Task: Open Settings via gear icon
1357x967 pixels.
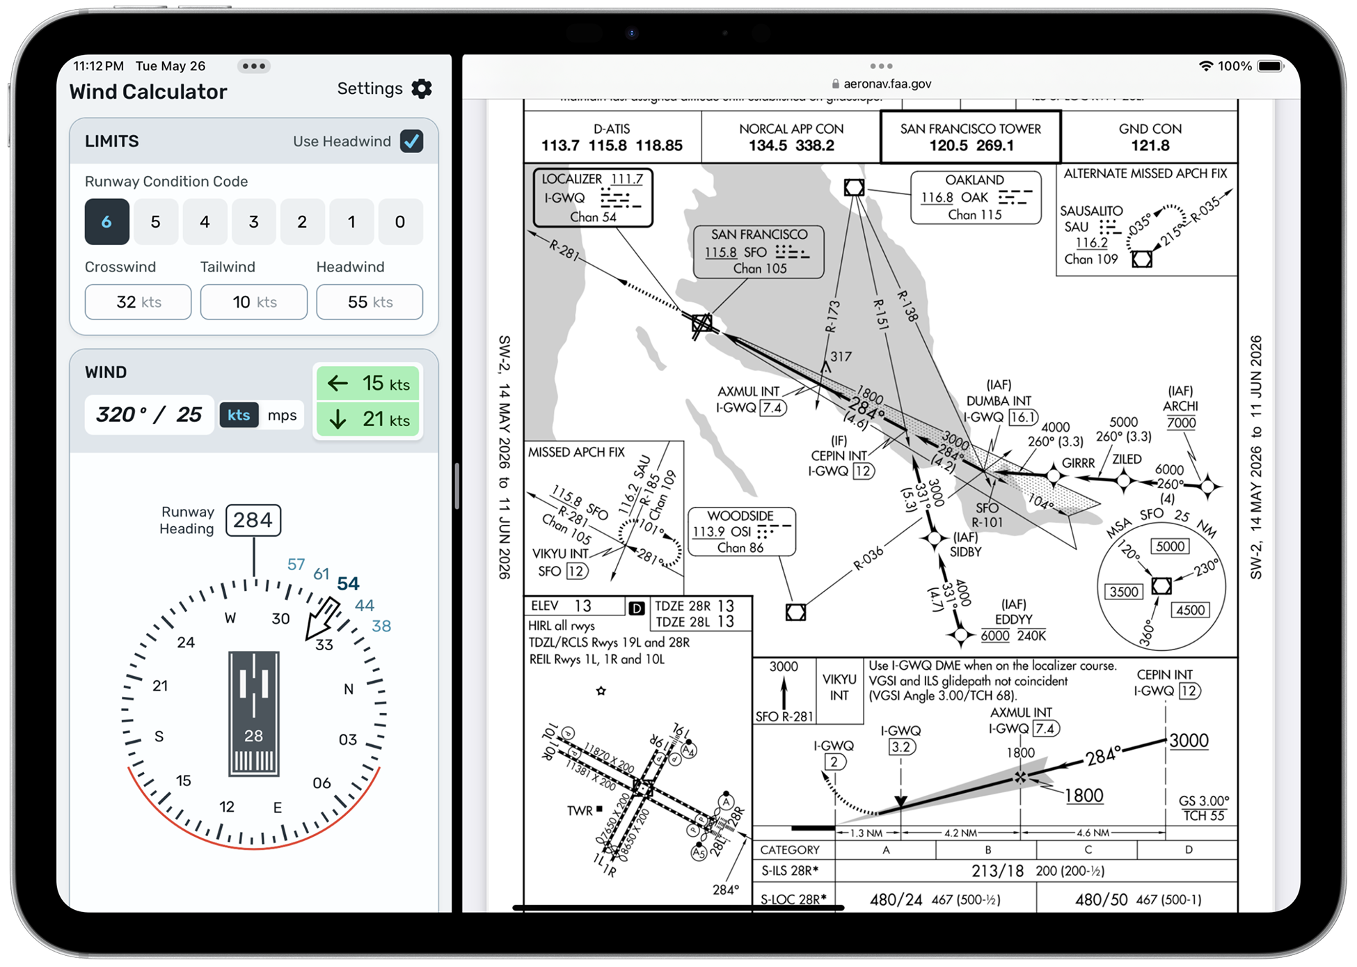Action: pyautogui.click(x=422, y=88)
